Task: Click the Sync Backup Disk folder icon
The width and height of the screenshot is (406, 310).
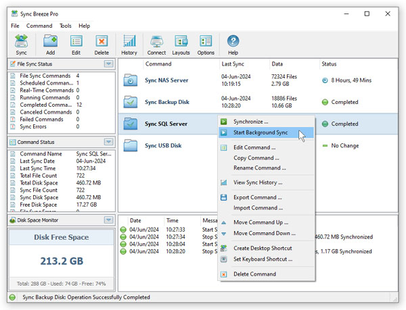Action: (130, 102)
